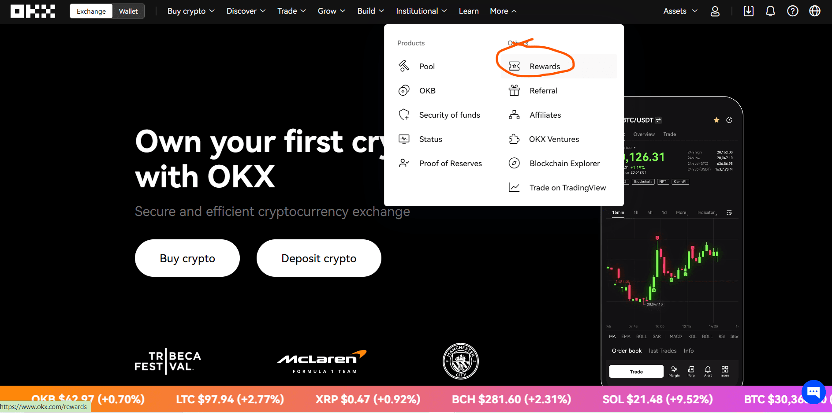Collapse the More menu
This screenshot has height=413, width=832.
503,11
